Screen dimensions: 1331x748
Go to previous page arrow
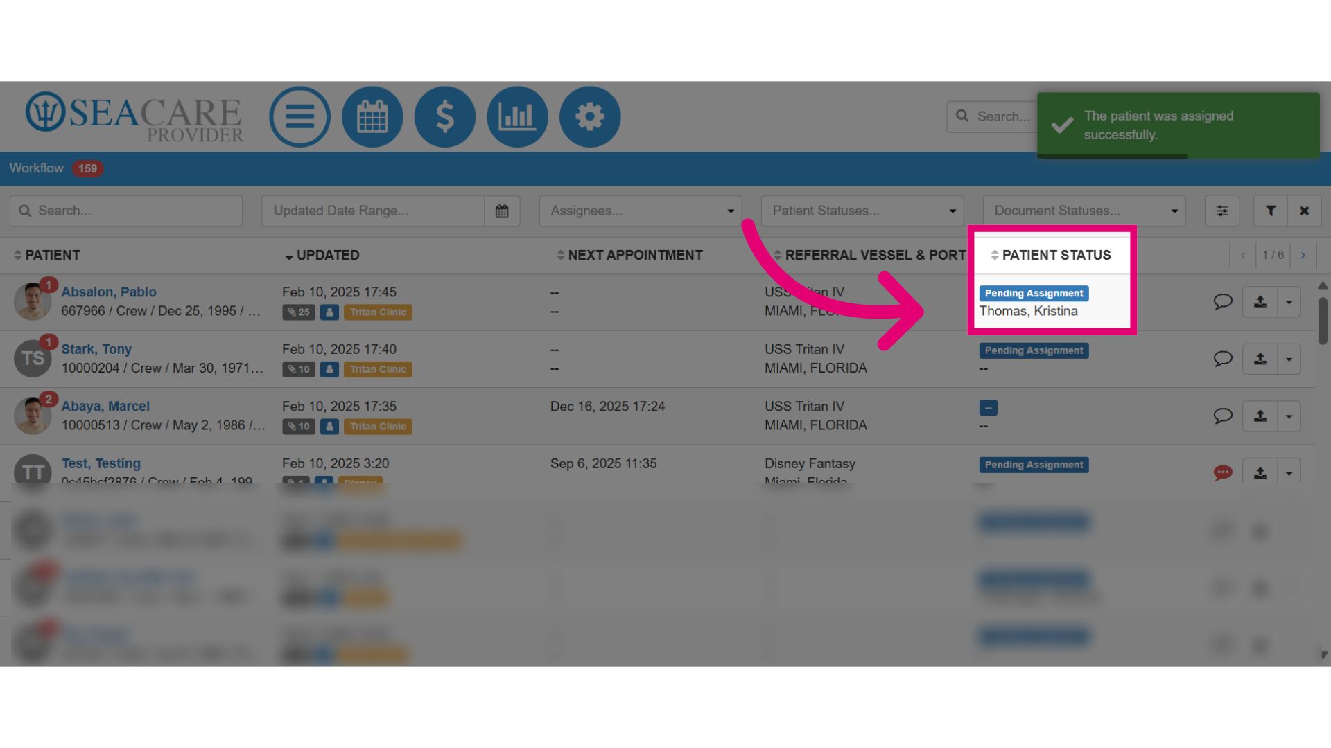tap(1243, 256)
